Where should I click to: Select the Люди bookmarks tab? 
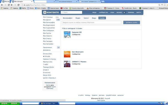pyautogui.click(x=94, y=18)
